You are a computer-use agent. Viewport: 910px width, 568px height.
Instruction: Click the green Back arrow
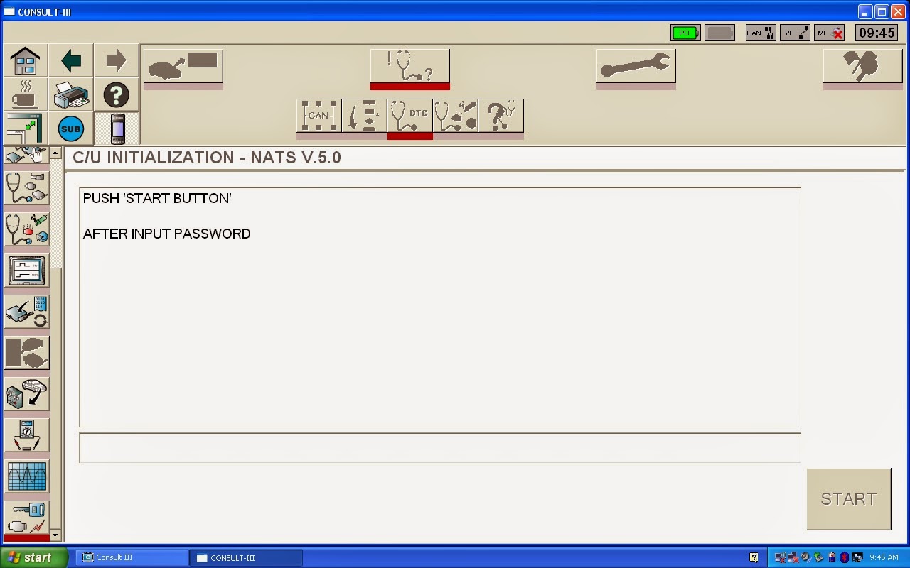71,60
